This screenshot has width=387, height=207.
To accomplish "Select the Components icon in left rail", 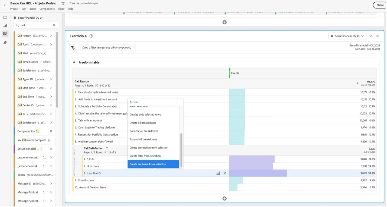I will [5, 34].
